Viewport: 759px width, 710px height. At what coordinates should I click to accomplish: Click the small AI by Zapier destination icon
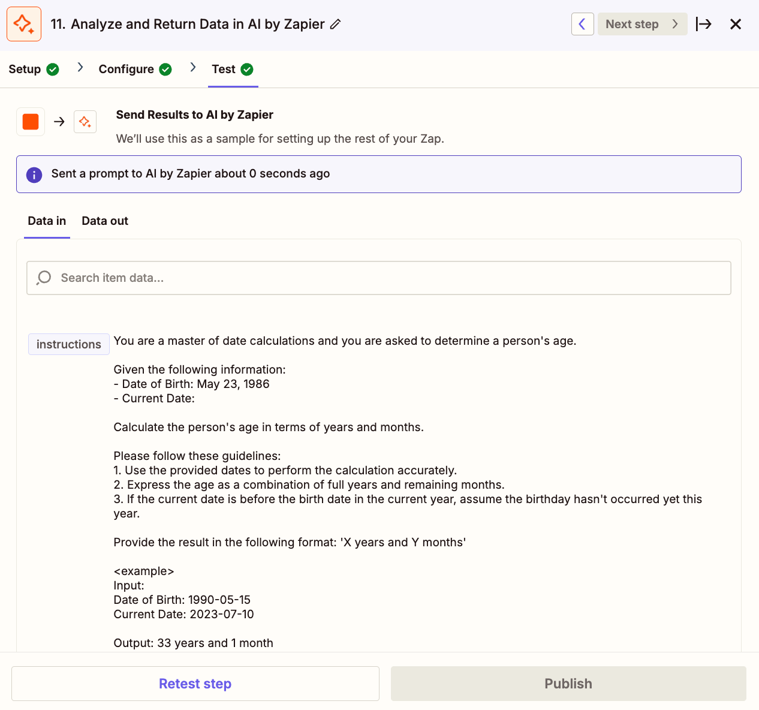pyautogui.click(x=85, y=122)
